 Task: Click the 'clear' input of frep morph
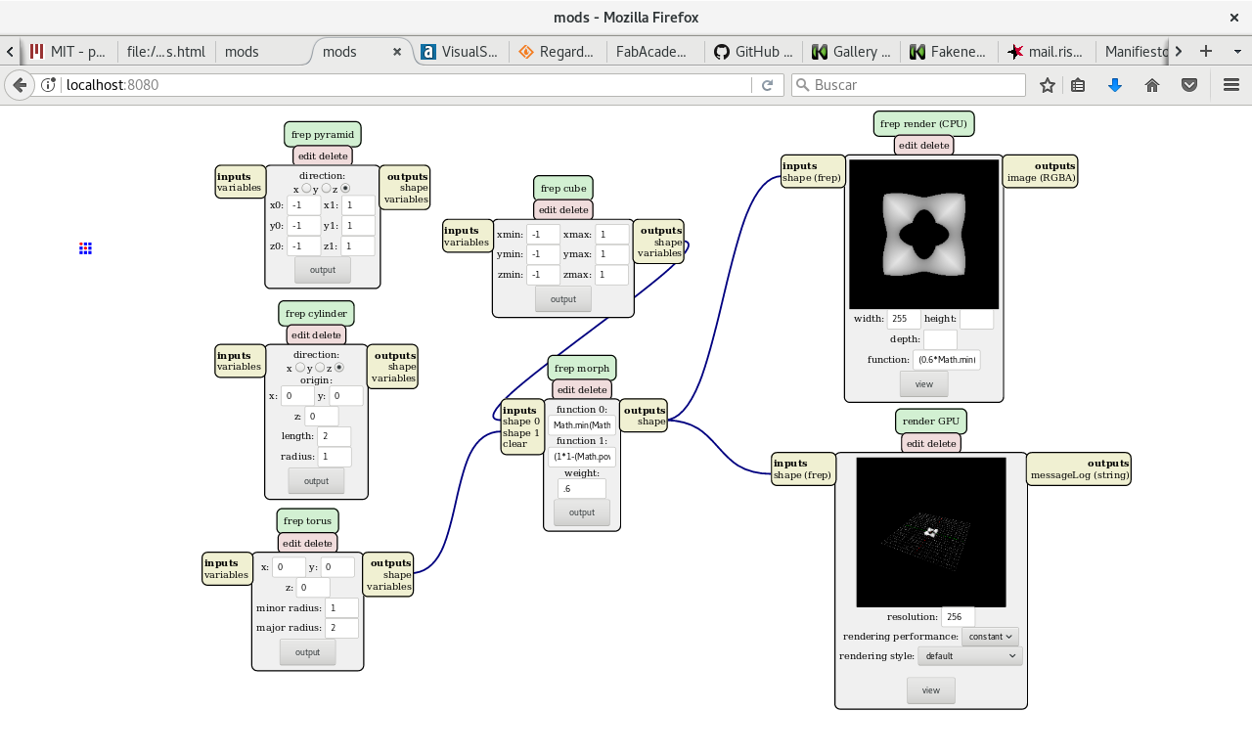(514, 444)
